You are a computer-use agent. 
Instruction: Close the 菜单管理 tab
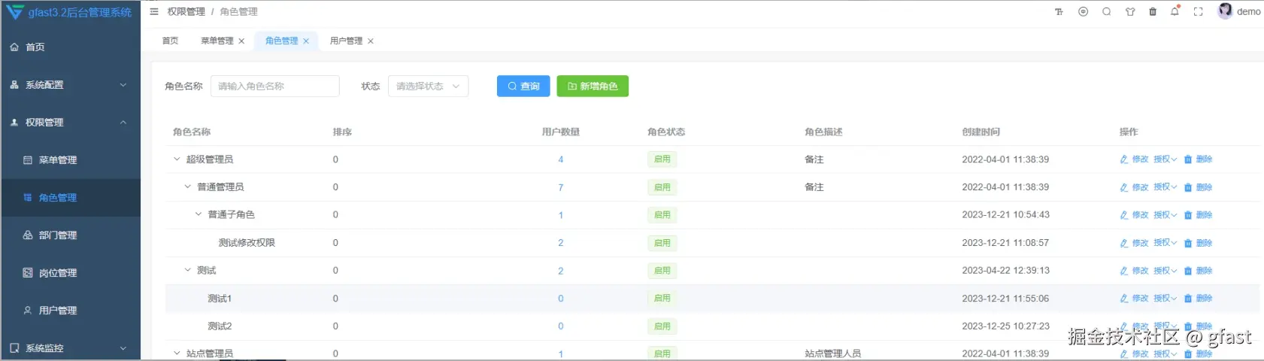(241, 41)
